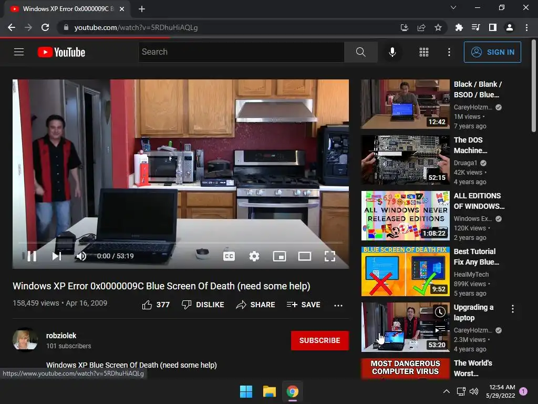Open the YouTube apps grid
The width and height of the screenshot is (538, 404).
coord(424,52)
